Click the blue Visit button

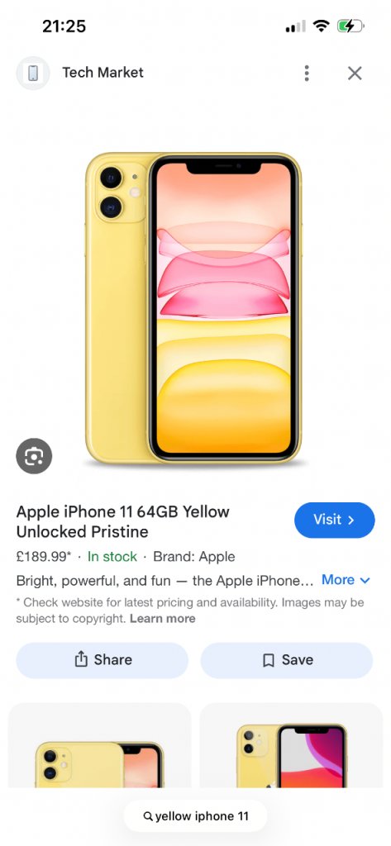(x=334, y=520)
